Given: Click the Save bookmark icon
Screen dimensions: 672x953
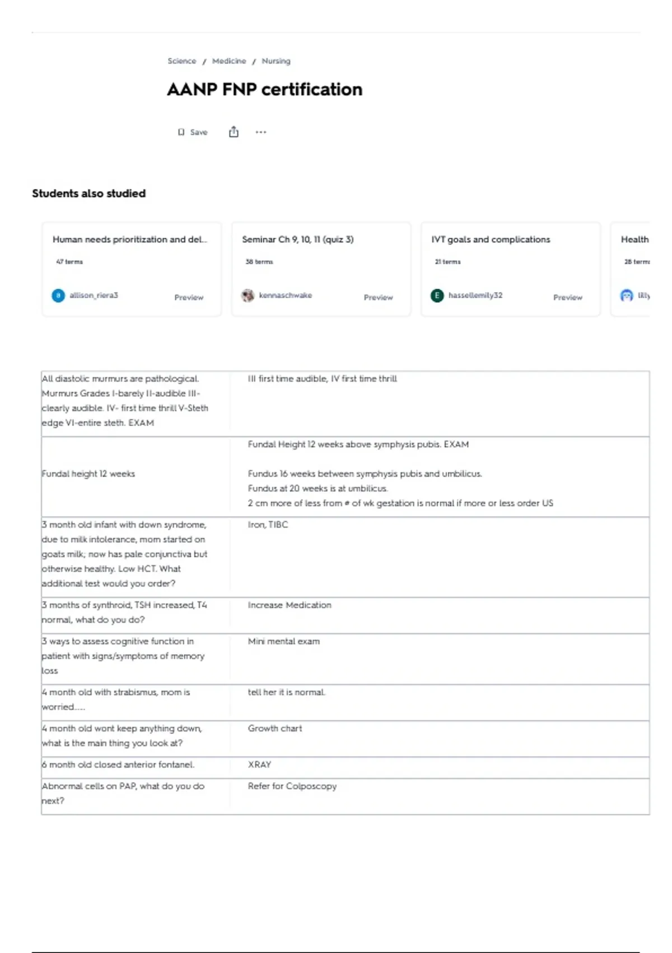Looking at the screenshot, I should (x=181, y=132).
